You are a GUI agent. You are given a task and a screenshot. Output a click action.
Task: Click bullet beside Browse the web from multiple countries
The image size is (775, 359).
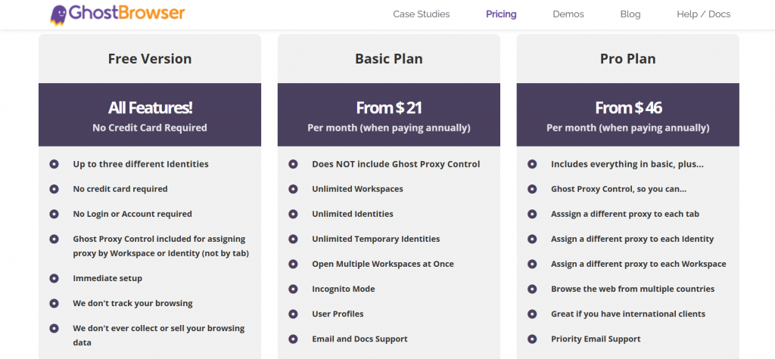(x=532, y=289)
